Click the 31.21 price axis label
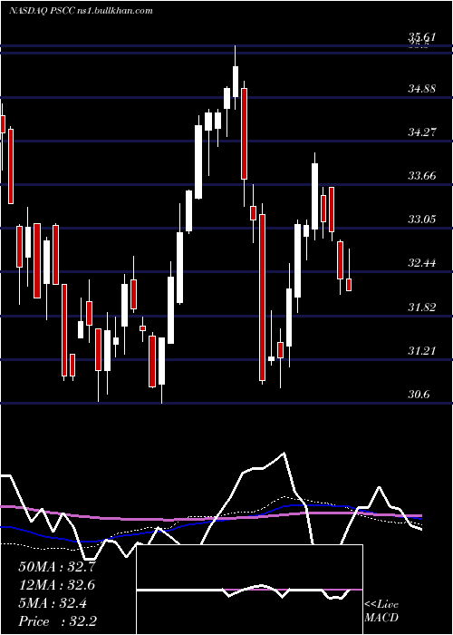The height and width of the screenshot is (635, 453). (422, 351)
